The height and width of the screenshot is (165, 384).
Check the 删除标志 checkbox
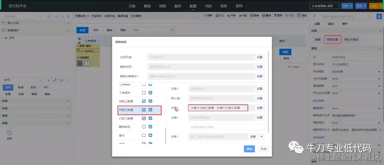coord(144,126)
